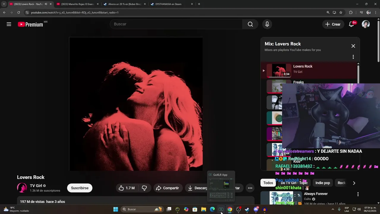Reload the page in Chrome
This screenshot has width=380, height=214.
coord(18,12)
